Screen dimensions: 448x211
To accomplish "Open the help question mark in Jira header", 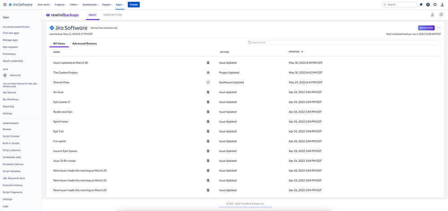I will (x=428, y=4).
